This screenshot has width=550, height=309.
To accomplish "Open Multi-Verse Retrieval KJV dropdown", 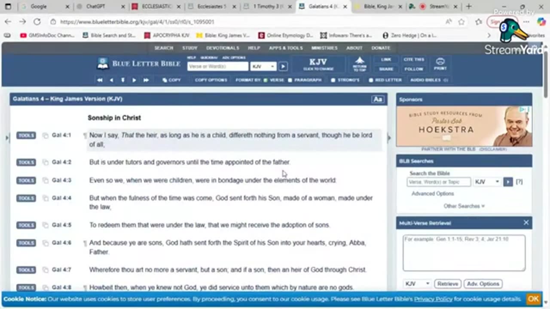I will coord(417,284).
